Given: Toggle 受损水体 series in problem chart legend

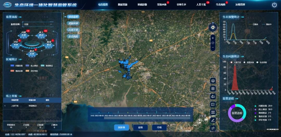Looking at the screenshot, I should click(249, 62).
